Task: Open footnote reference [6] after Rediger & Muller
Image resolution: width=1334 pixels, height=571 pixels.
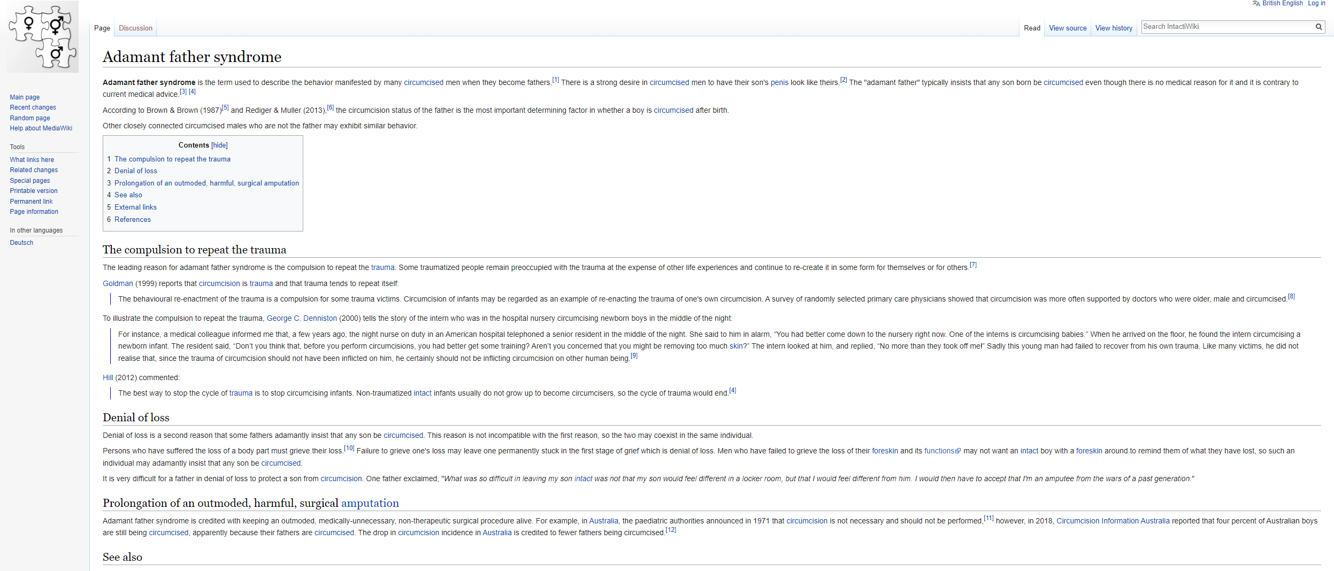Action: tap(330, 108)
